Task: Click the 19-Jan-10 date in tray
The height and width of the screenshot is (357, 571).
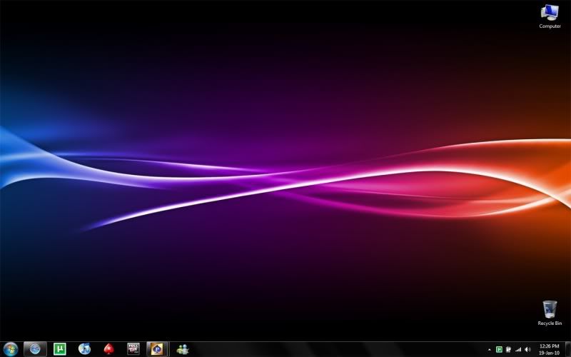Action: [549, 353]
